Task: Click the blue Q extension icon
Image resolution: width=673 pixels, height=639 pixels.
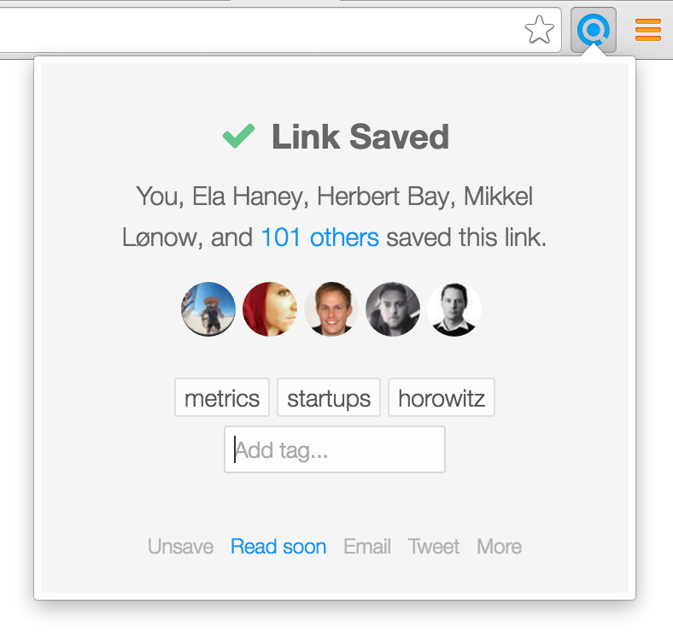Action: (x=593, y=31)
